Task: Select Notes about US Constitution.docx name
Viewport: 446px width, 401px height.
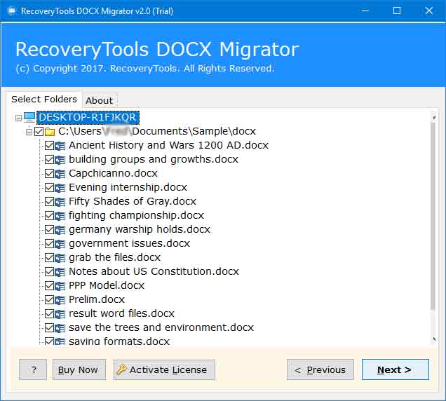Action: point(154,271)
